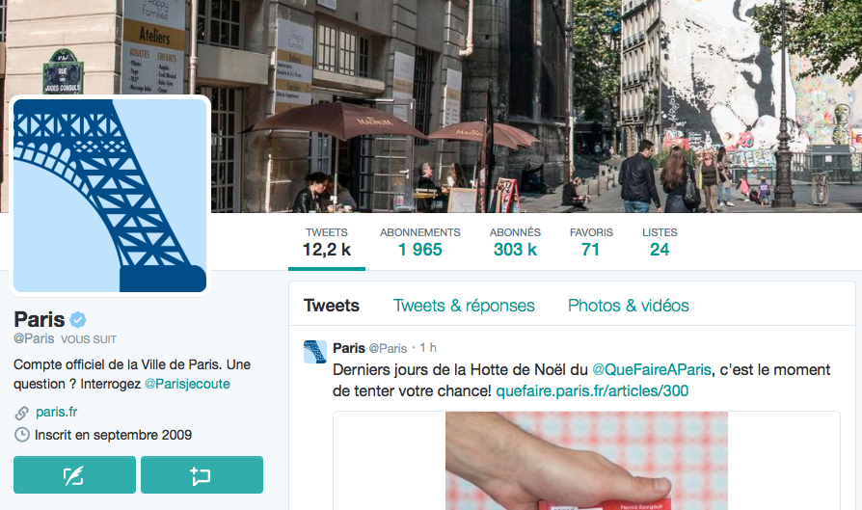Screen dimensions: 862x510
Task: Click the @QueFaireAParis mention in tweet
Action: pos(652,369)
